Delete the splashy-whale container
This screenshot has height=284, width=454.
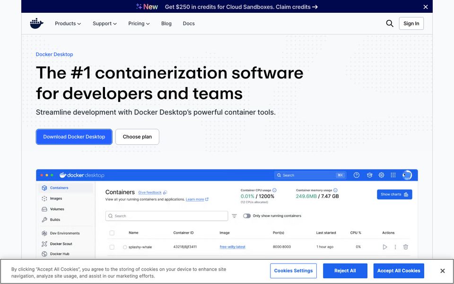[406, 247]
